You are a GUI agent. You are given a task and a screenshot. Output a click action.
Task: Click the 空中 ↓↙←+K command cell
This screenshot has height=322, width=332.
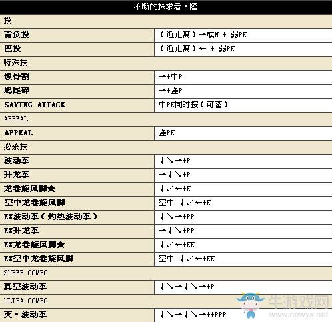243,203
